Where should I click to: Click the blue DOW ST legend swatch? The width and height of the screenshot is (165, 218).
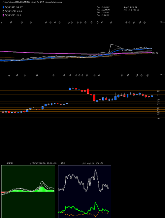[3, 7]
